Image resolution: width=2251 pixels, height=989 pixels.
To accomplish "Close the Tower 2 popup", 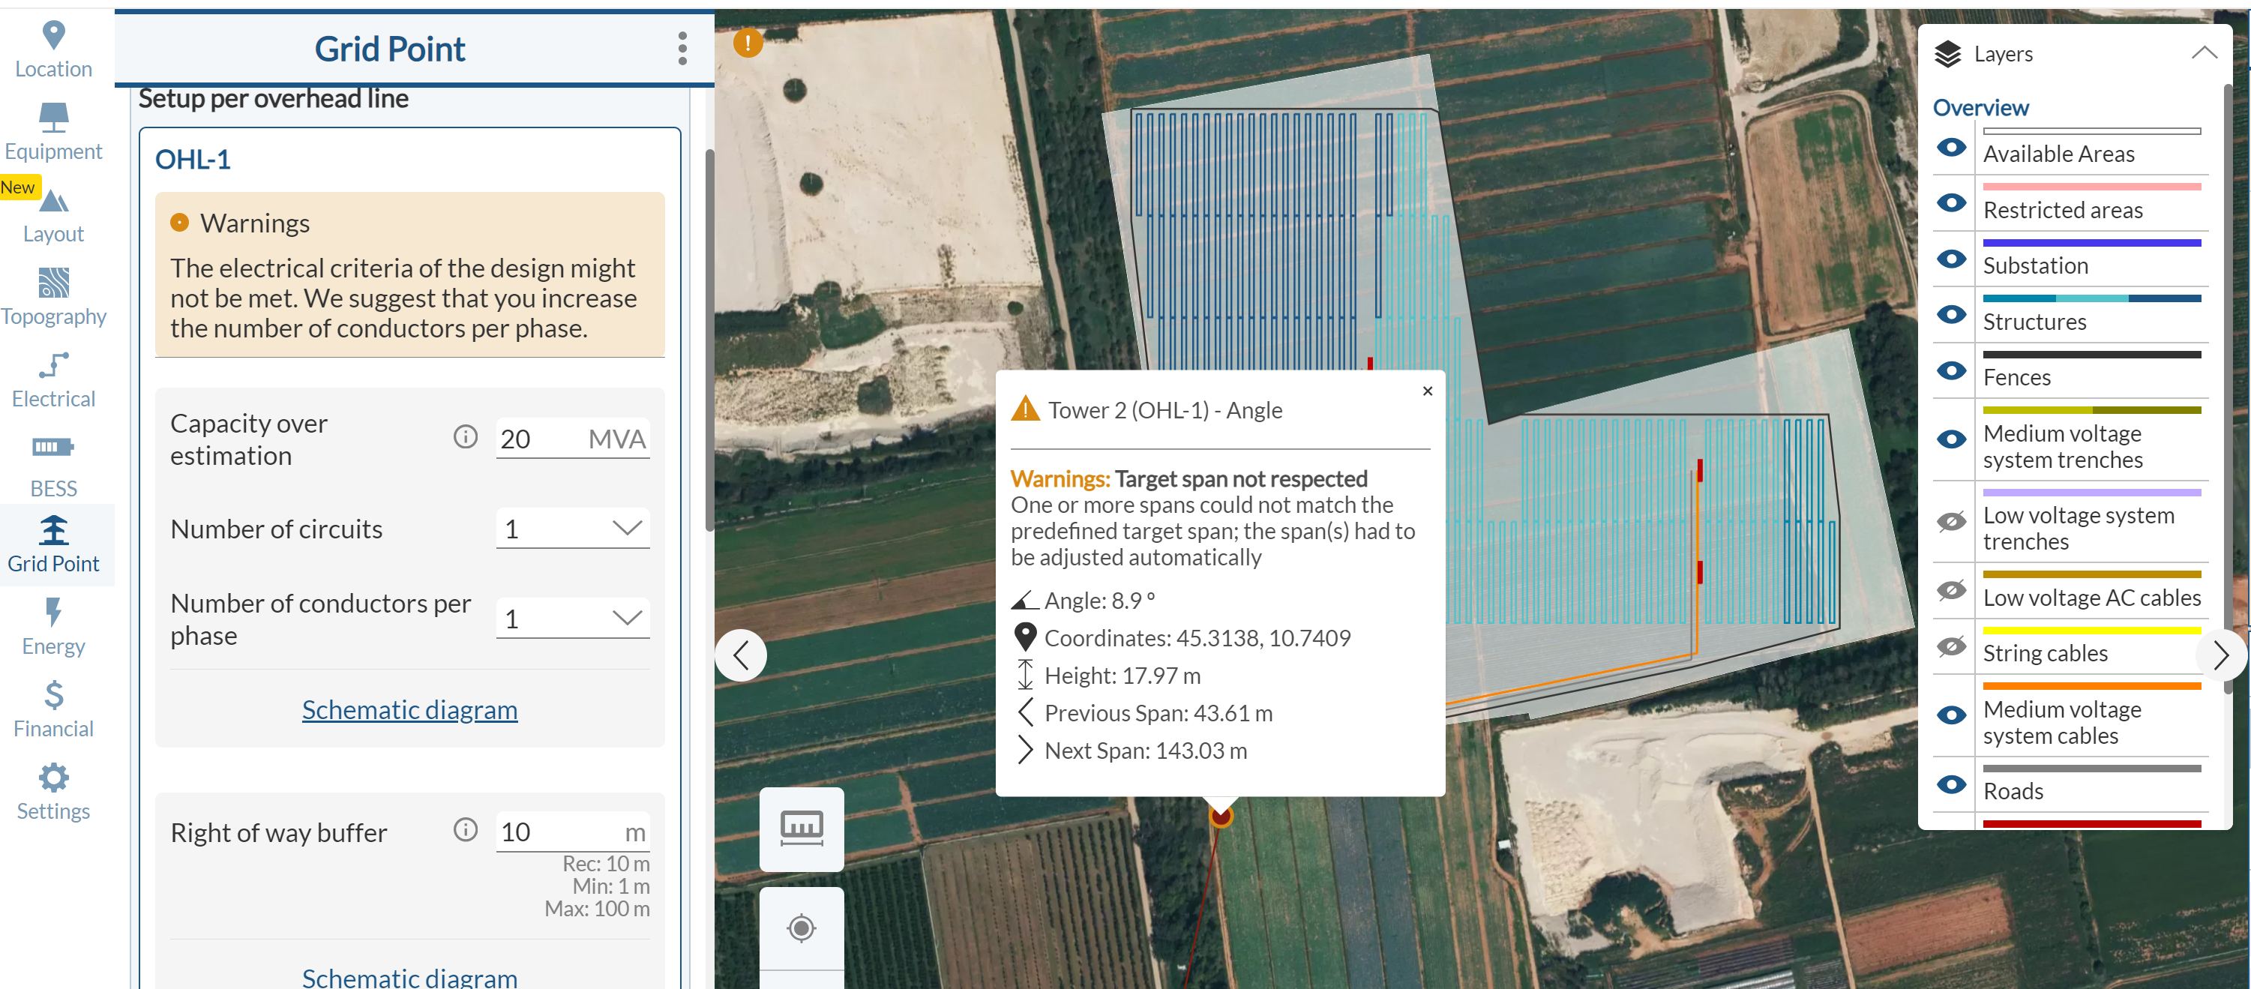I will tap(1427, 391).
